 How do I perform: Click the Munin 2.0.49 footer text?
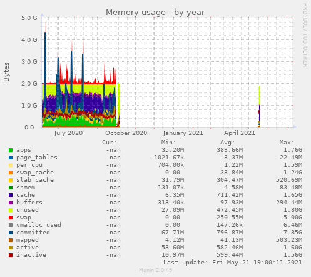156,270
